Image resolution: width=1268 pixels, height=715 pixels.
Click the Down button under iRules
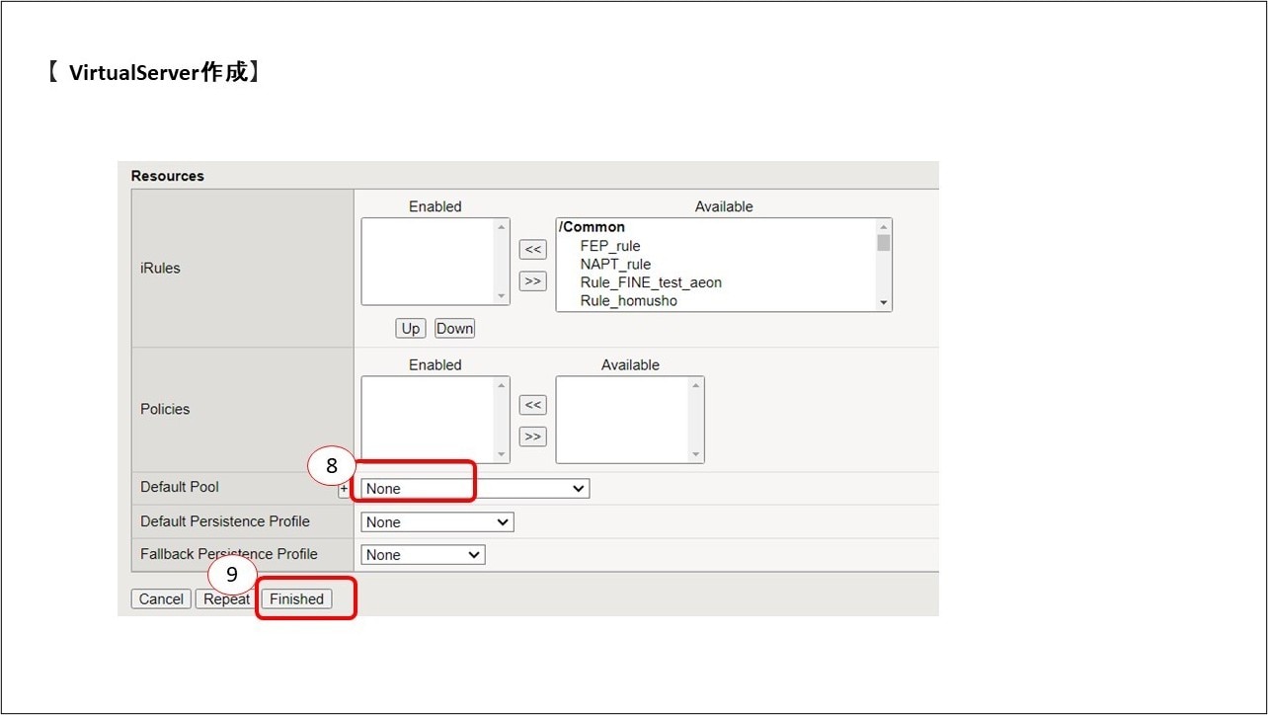(454, 329)
